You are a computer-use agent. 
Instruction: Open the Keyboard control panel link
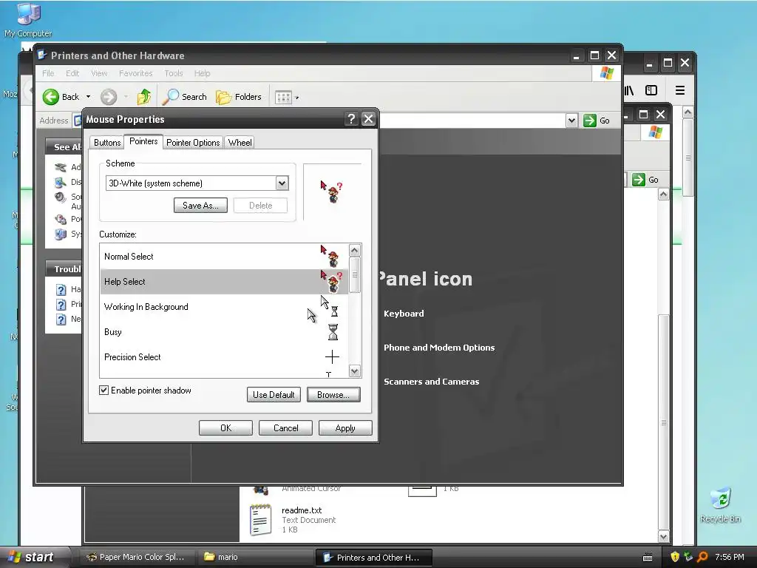[404, 314]
